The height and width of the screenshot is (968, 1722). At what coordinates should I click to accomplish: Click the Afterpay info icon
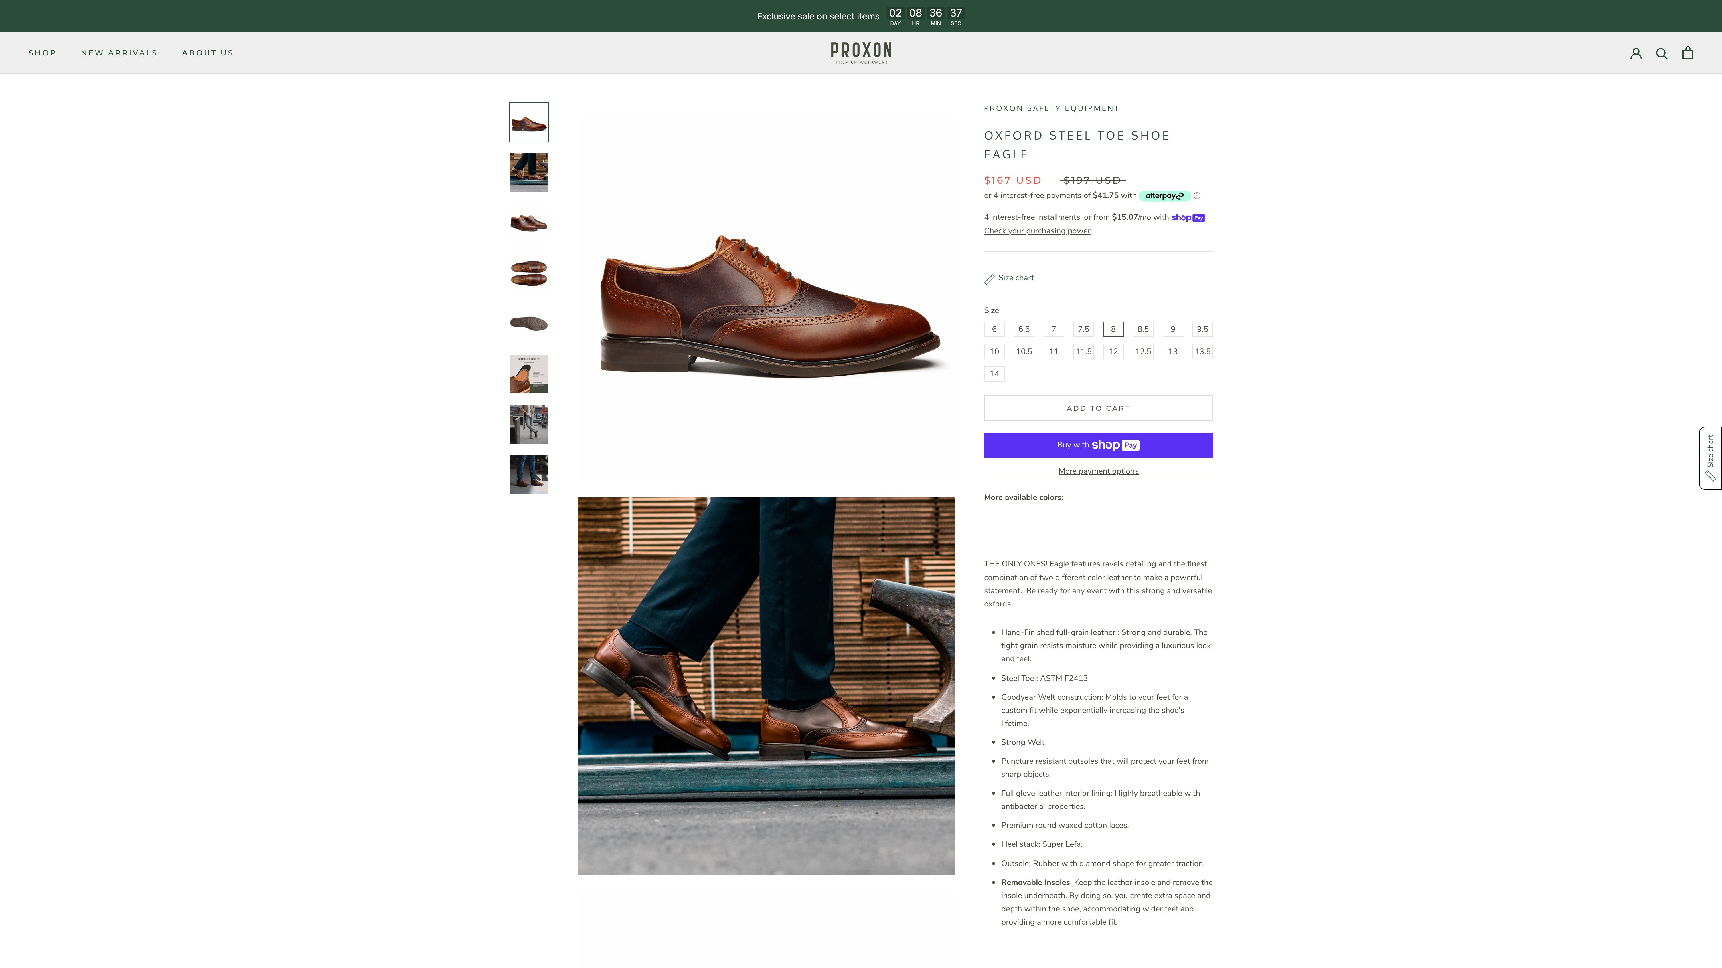click(1197, 196)
